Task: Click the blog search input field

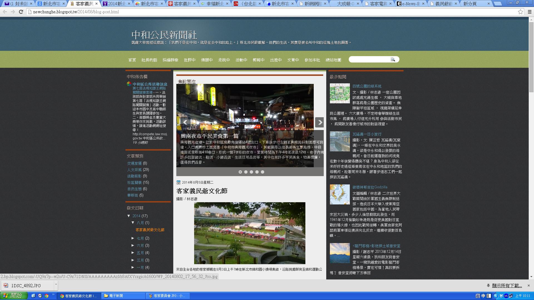Action: 370,59
